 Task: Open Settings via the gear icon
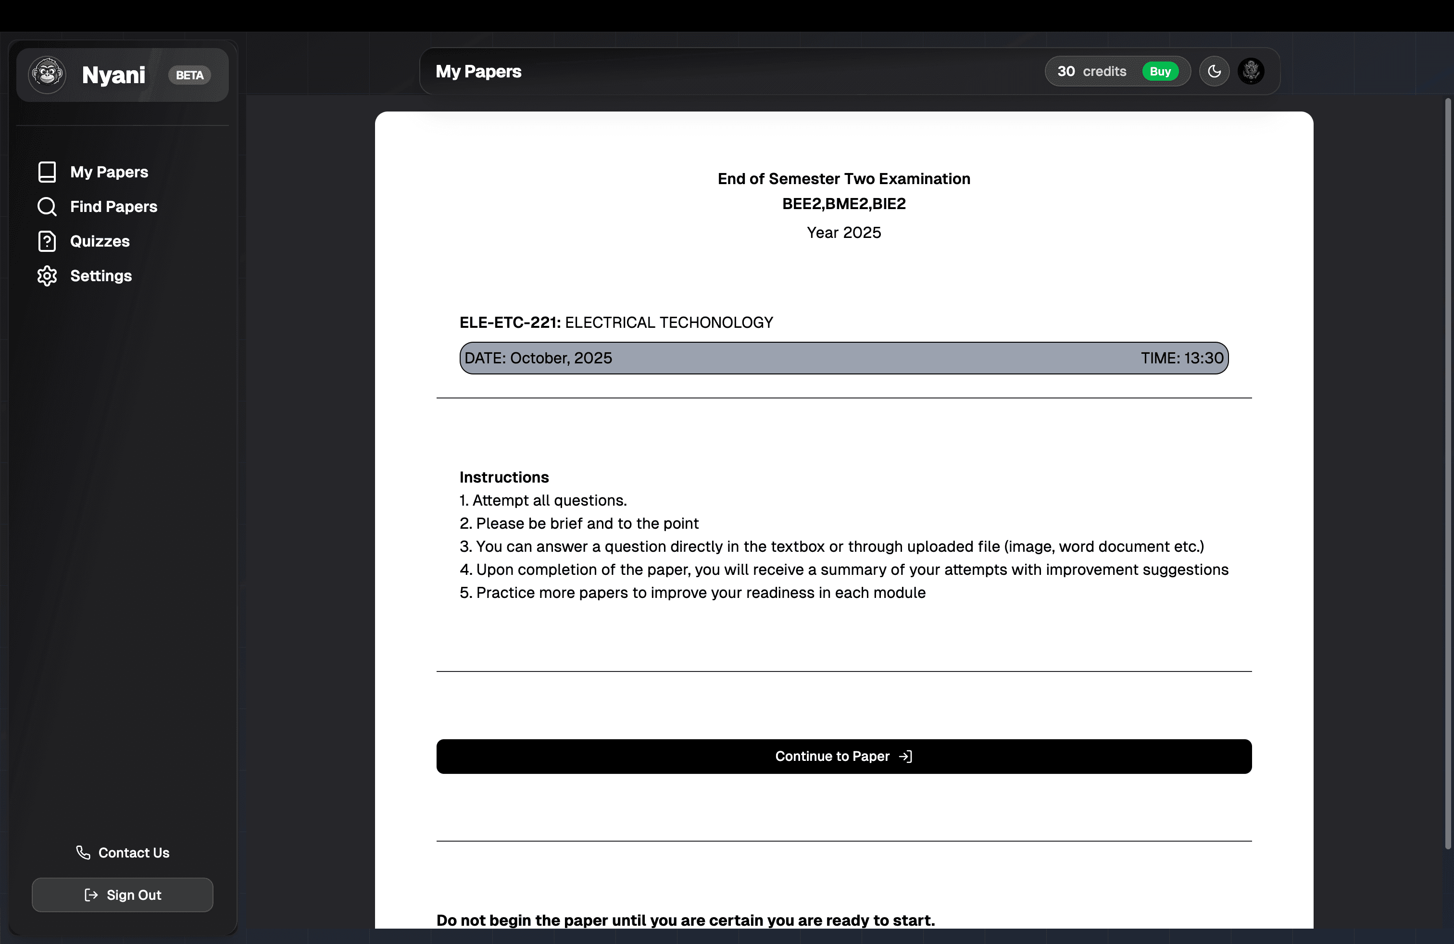(47, 276)
